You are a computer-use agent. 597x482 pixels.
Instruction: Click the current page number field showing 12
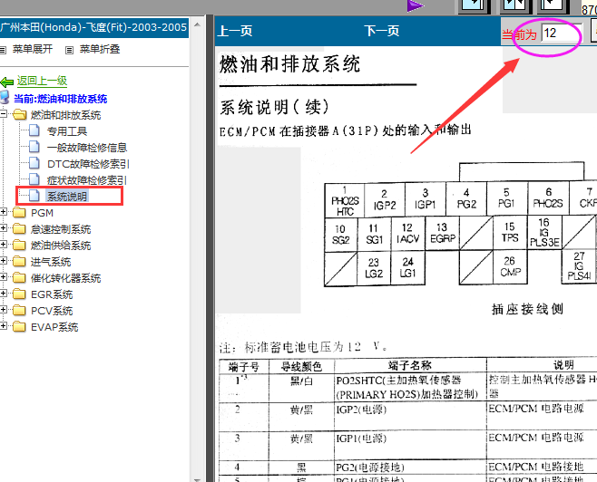click(x=562, y=34)
